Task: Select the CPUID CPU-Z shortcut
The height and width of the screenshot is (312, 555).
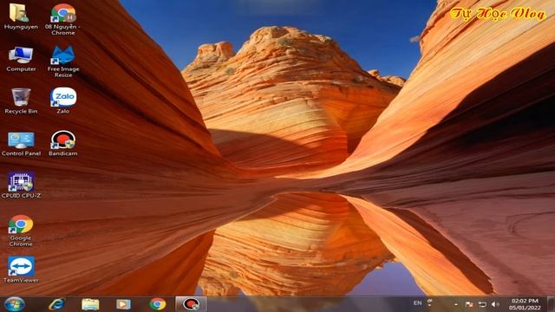Action: (21, 185)
